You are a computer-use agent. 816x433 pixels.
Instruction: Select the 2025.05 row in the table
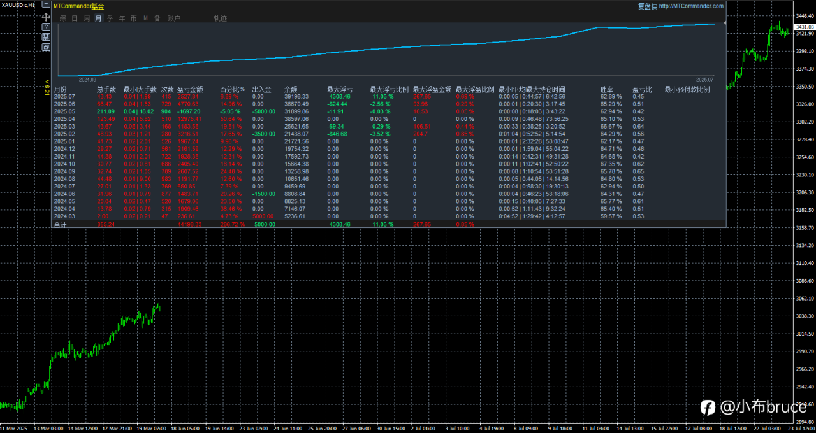tap(64, 111)
